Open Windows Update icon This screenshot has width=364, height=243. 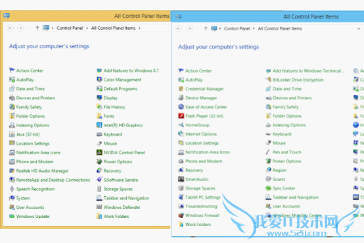click(x=12, y=216)
